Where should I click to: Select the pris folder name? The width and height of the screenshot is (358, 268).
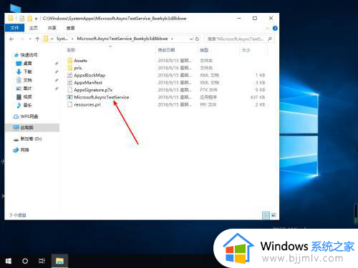[x=78, y=68]
